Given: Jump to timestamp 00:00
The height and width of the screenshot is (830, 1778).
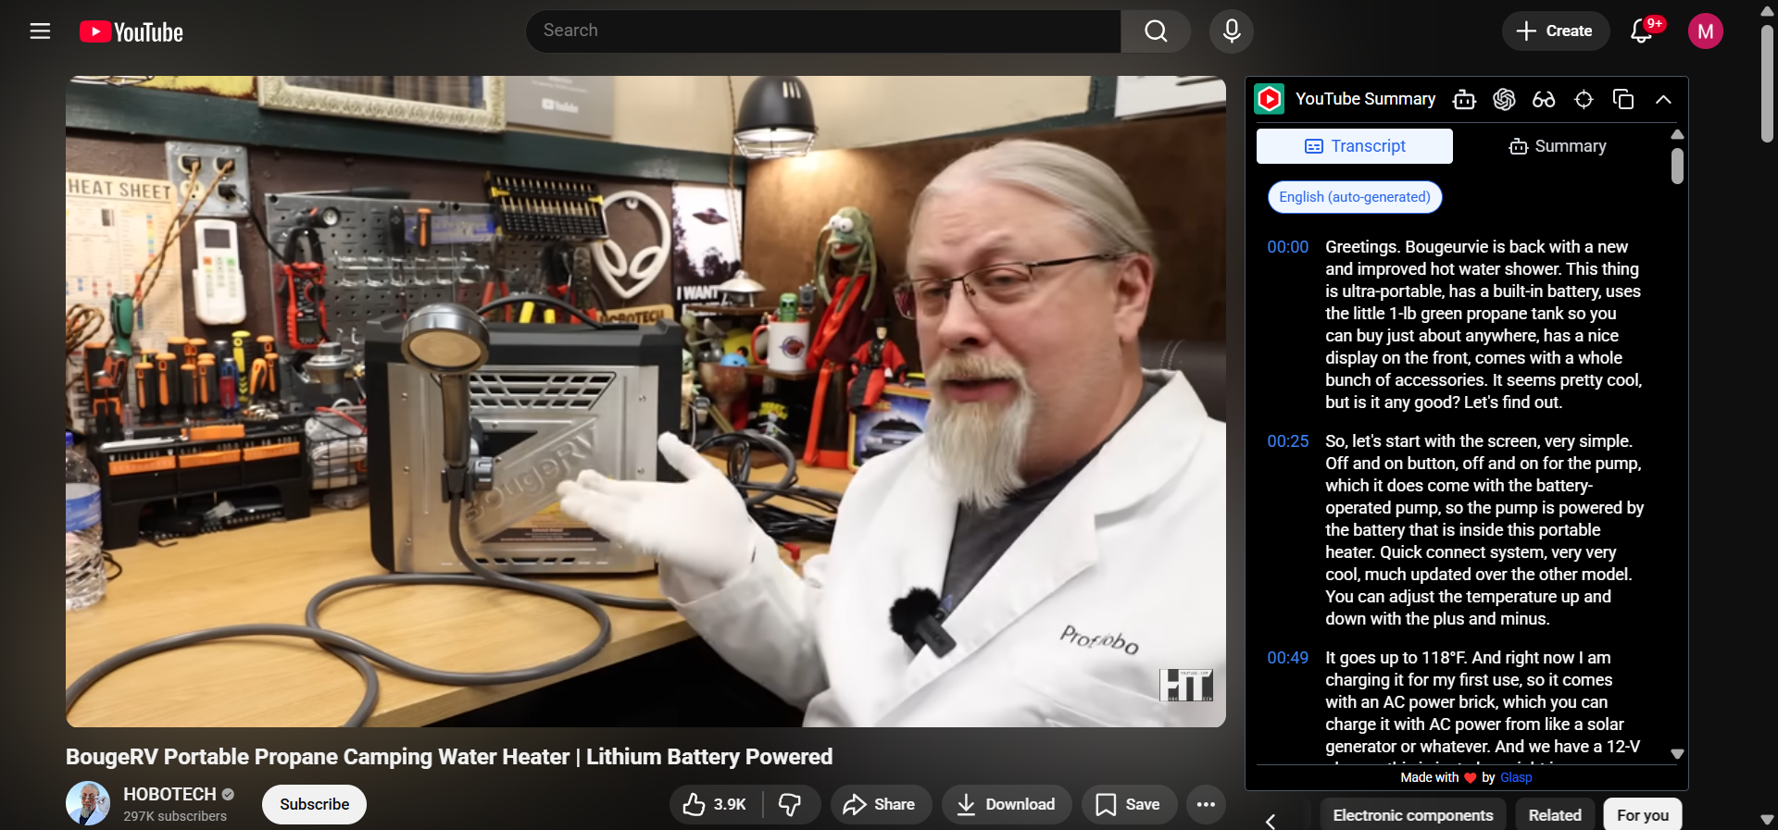Looking at the screenshot, I should [x=1287, y=247].
